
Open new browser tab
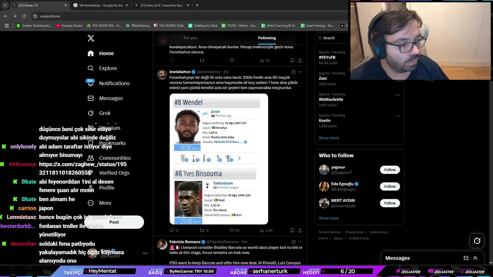(x=197, y=5)
